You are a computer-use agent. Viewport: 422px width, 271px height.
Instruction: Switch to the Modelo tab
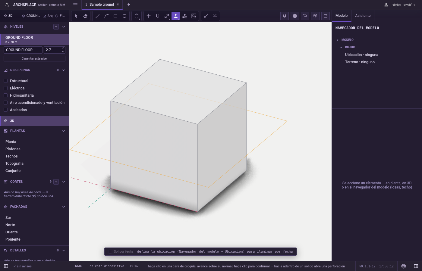[x=342, y=16]
